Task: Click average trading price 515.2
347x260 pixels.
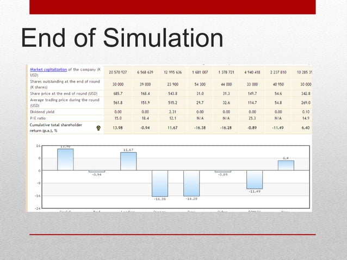Action: point(172,103)
